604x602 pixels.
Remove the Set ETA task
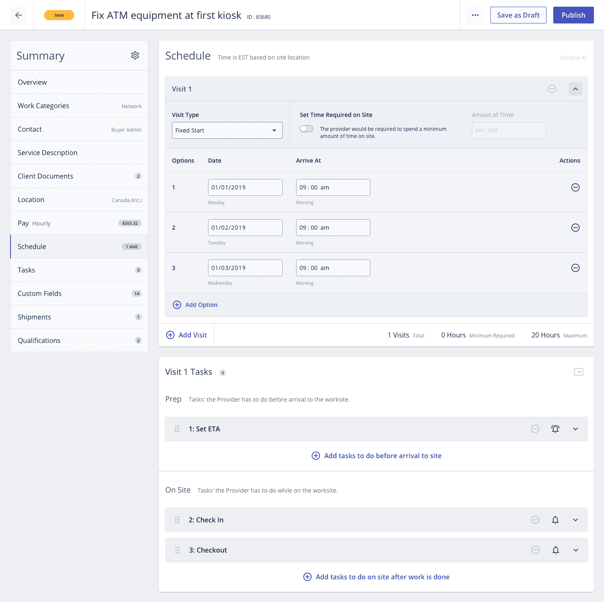535,429
